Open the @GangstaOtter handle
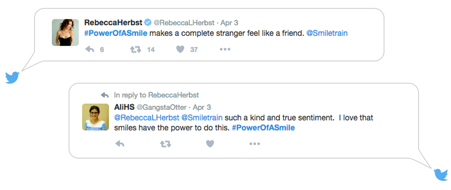The height and width of the screenshot is (190, 451). [161, 107]
